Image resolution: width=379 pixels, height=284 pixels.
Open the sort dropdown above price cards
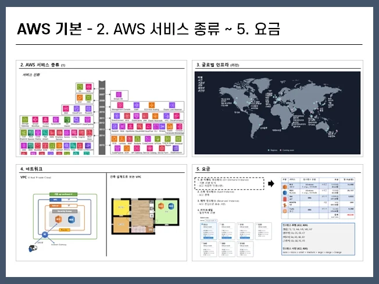(211, 221)
